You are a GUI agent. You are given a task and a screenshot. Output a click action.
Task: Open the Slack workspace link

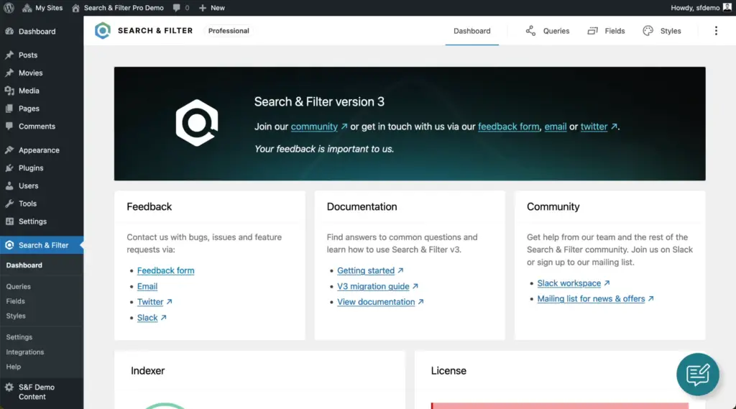(x=569, y=283)
